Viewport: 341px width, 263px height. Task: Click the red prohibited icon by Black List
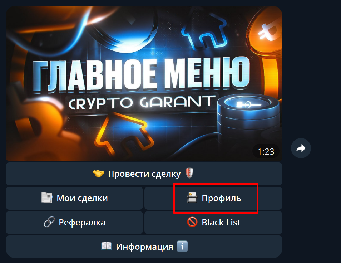click(192, 222)
